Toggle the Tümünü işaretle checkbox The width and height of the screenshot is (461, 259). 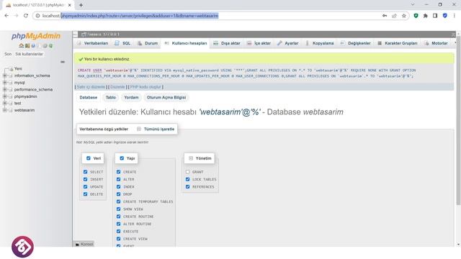(x=139, y=129)
